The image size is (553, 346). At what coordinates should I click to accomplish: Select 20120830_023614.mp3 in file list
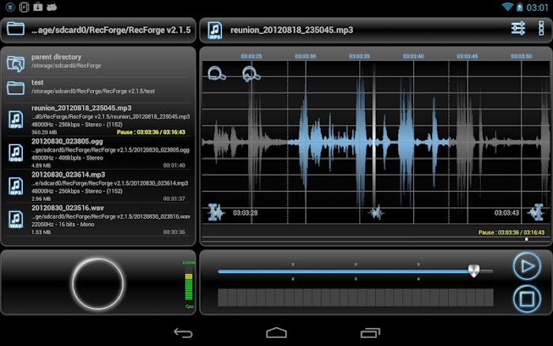99,186
